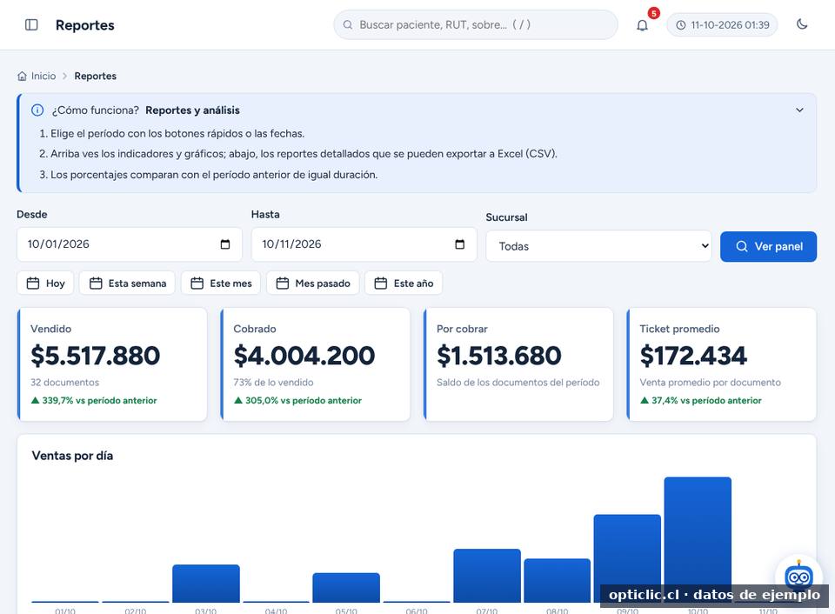Click the Cobrado amount $4.004.200

[x=304, y=355]
